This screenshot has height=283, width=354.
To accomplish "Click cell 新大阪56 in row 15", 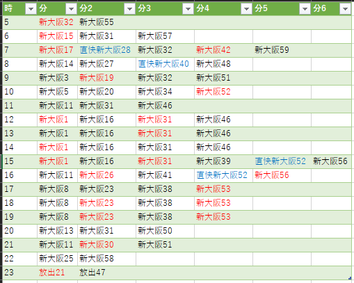I will tap(330, 161).
